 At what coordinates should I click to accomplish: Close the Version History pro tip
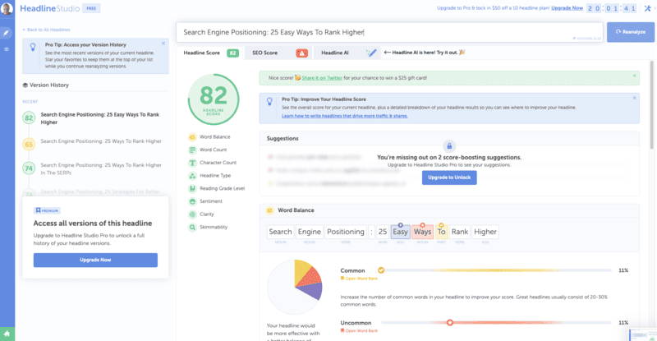point(163,44)
